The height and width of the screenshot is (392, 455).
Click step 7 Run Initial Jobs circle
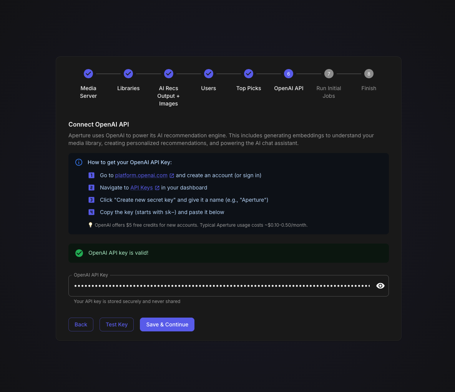coord(329,74)
